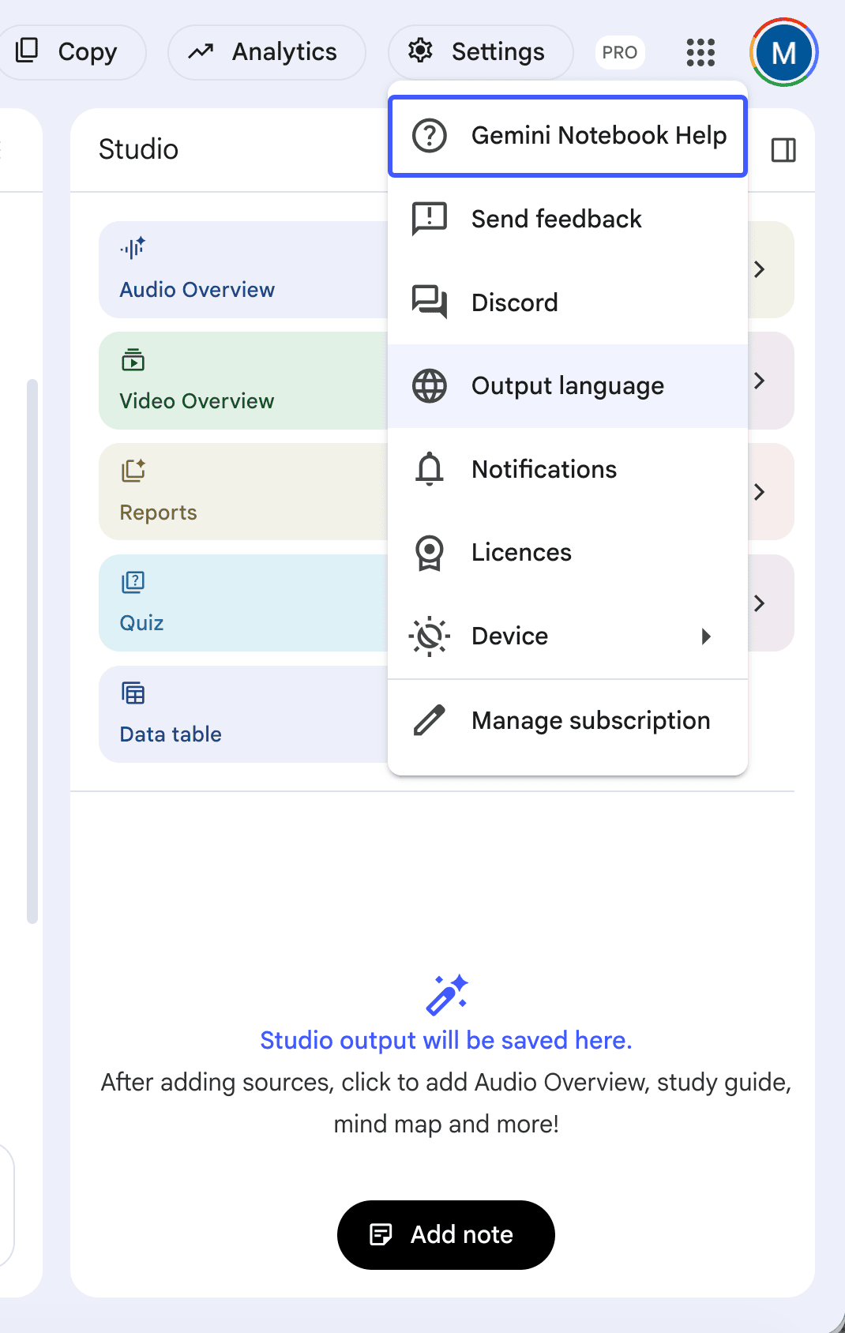Expand chevron on the Video Overview row
This screenshot has height=1333, width=845.
759,381
